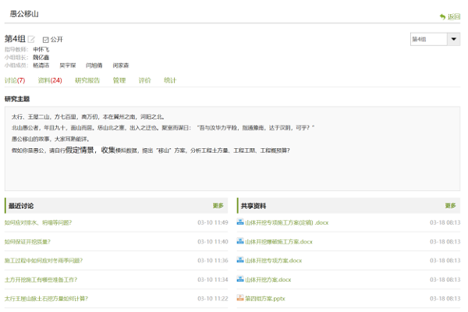Viewport: 468px width, 312px height.
Task: Select the 研究报告 tab
Action: (x=87, y=80)
